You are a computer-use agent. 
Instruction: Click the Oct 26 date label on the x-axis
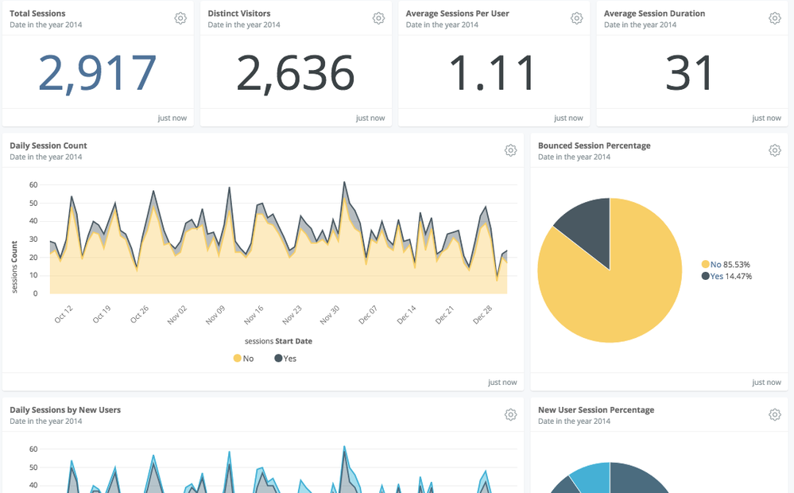coord(140,314)
